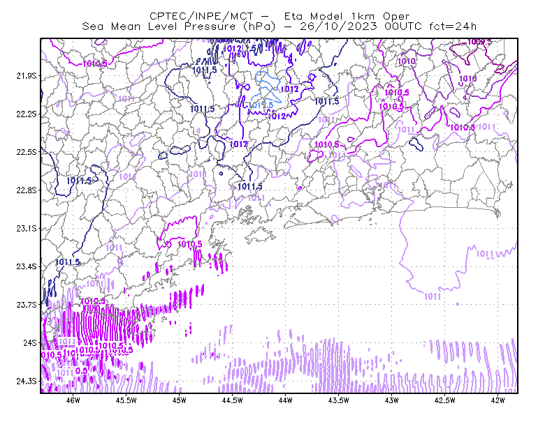Image resolution: width=559 pixels, height=431 pixels.
Task: Select the 23.1S latitude axis label
Action: (27, 228)
